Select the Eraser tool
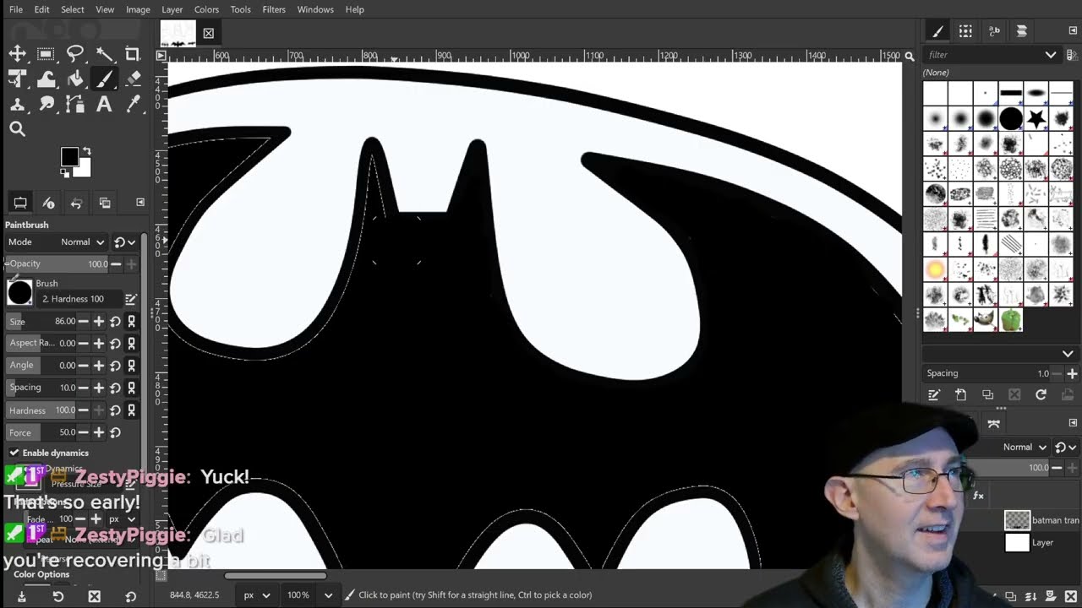The image size is (1082, 608). (x=133, y=79)
